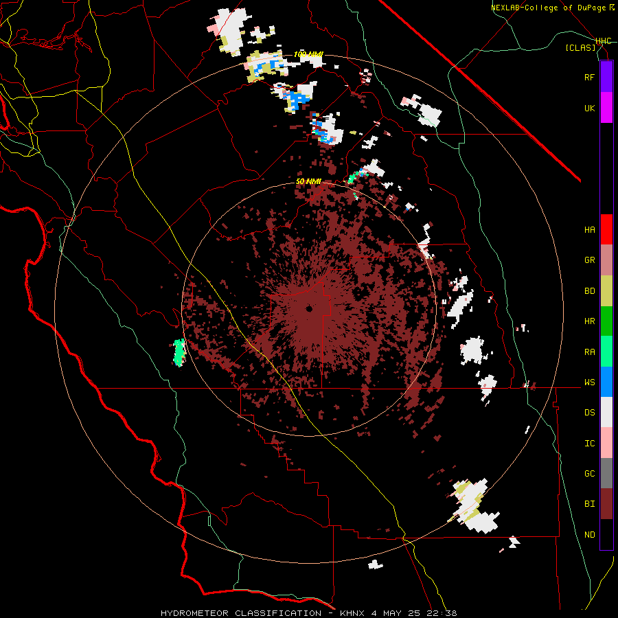618x618 pixels.
Task: Click the 100 NMI range ring label
Action: click(308, 54)
